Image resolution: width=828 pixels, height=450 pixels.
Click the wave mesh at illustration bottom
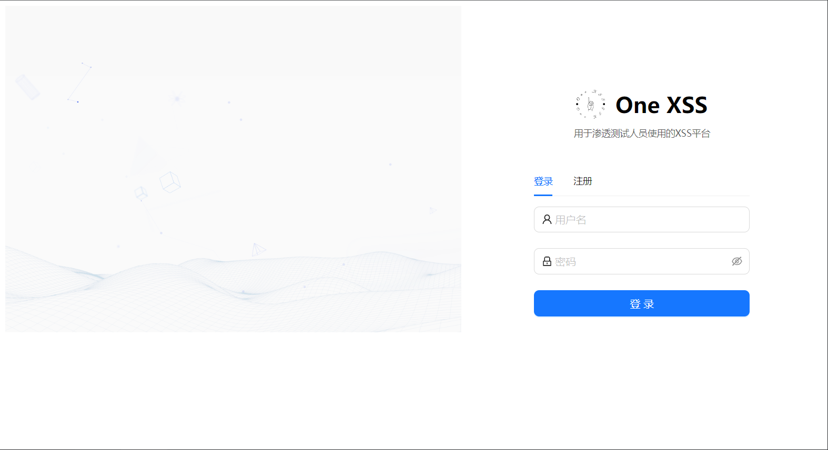coord(233,289)
